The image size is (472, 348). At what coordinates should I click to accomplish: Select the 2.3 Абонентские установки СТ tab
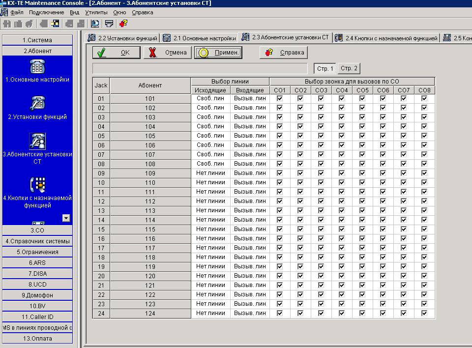(285, 37)
